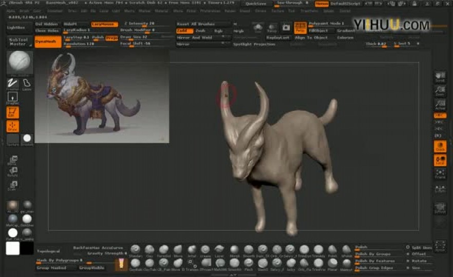Click the QuickSave button

coord(256,4)
